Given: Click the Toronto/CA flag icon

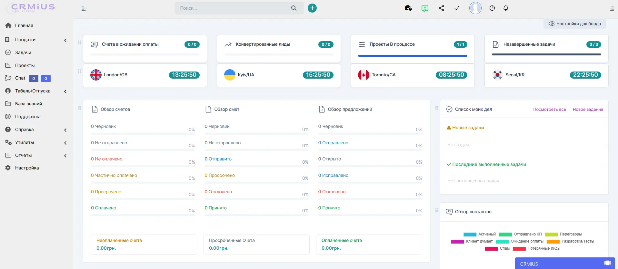Looking at the screenshot, I should pos(364,75).
